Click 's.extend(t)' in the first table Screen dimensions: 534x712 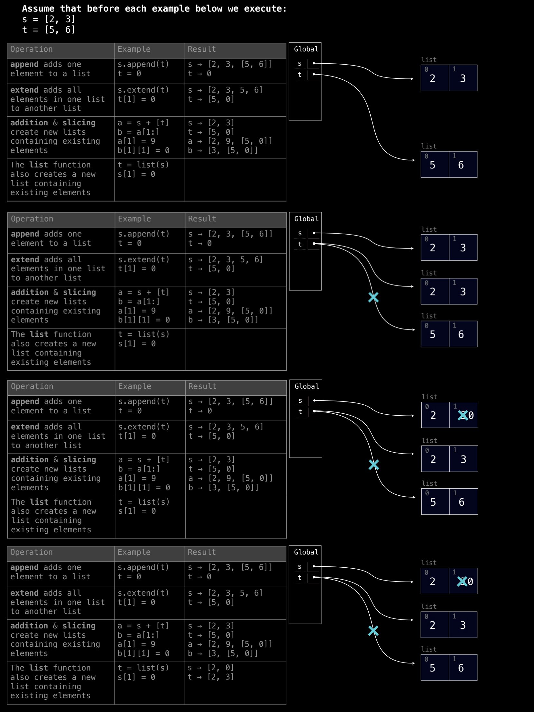pos(143,90)
